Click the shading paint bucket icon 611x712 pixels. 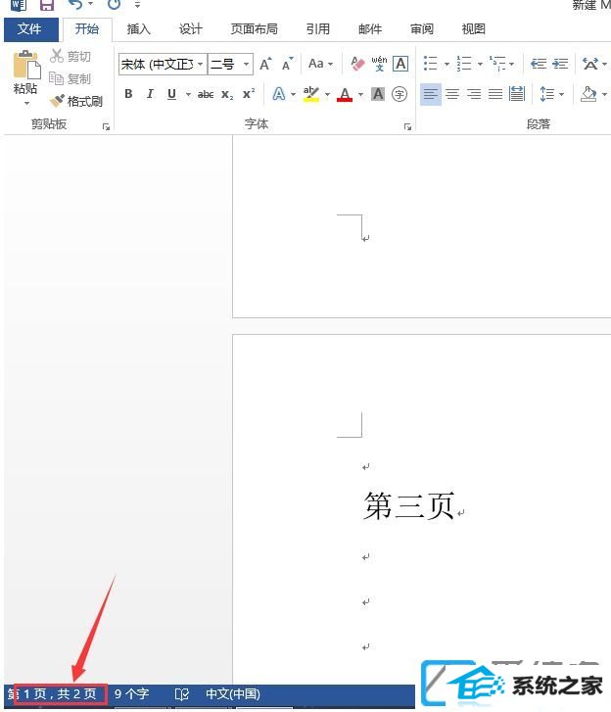[x=588, y=94]
